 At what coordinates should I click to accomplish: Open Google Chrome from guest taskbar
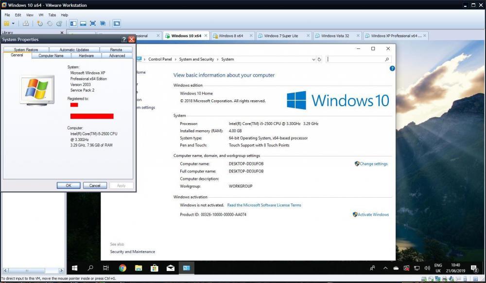[122, 268]
